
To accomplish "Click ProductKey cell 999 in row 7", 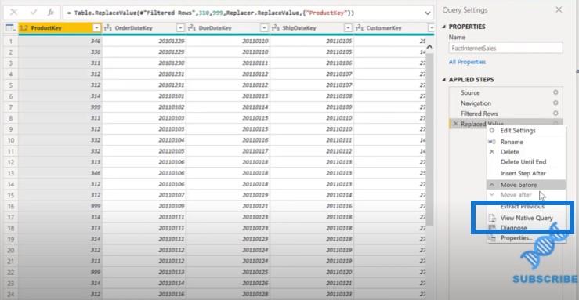I will point(60,107).
